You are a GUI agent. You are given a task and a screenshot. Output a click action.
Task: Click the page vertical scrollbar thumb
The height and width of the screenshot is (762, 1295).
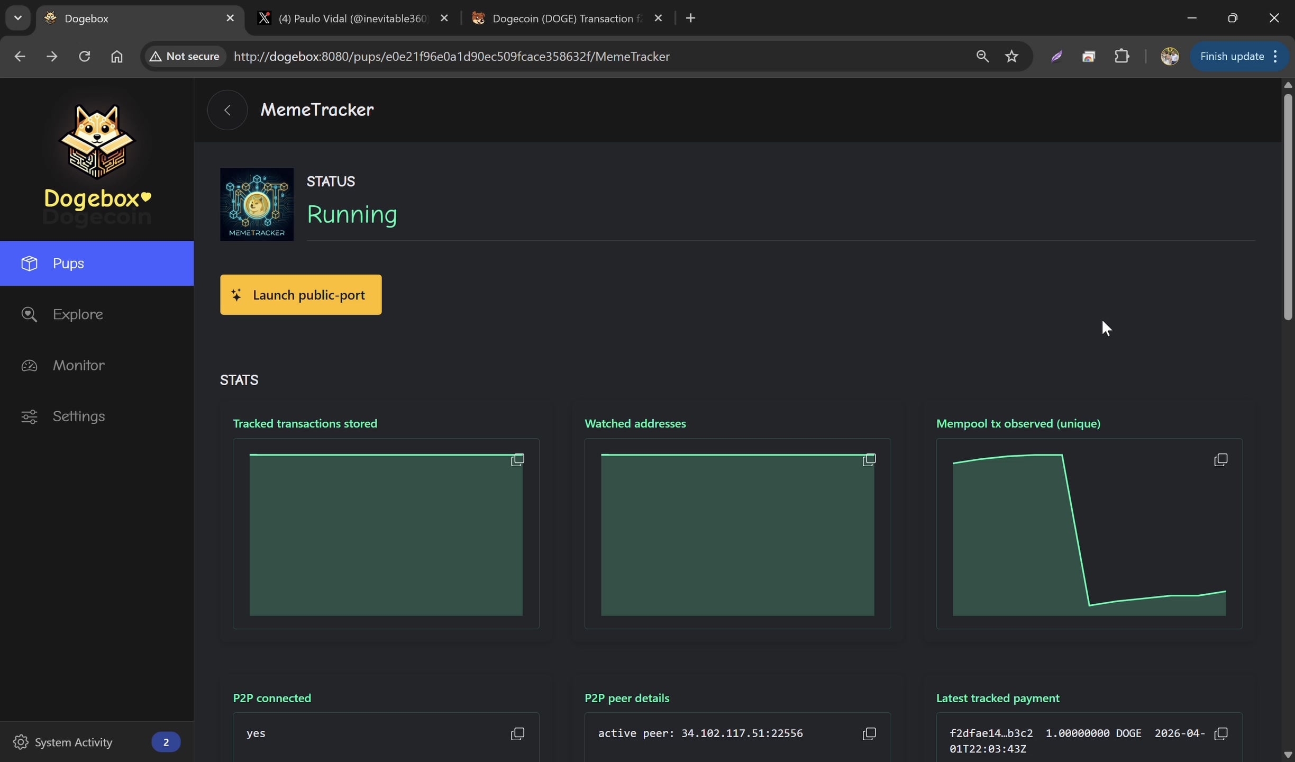point(1288,206)
